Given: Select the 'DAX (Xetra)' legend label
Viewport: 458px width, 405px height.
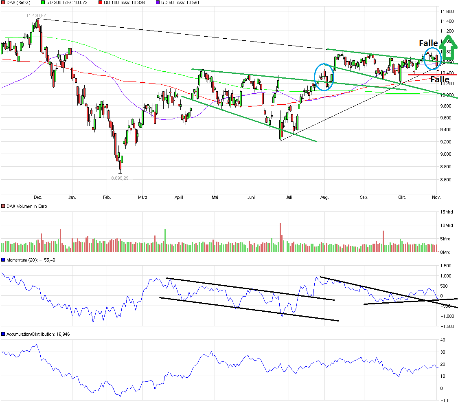Looking at the screenshot, I should pos(18,2).
